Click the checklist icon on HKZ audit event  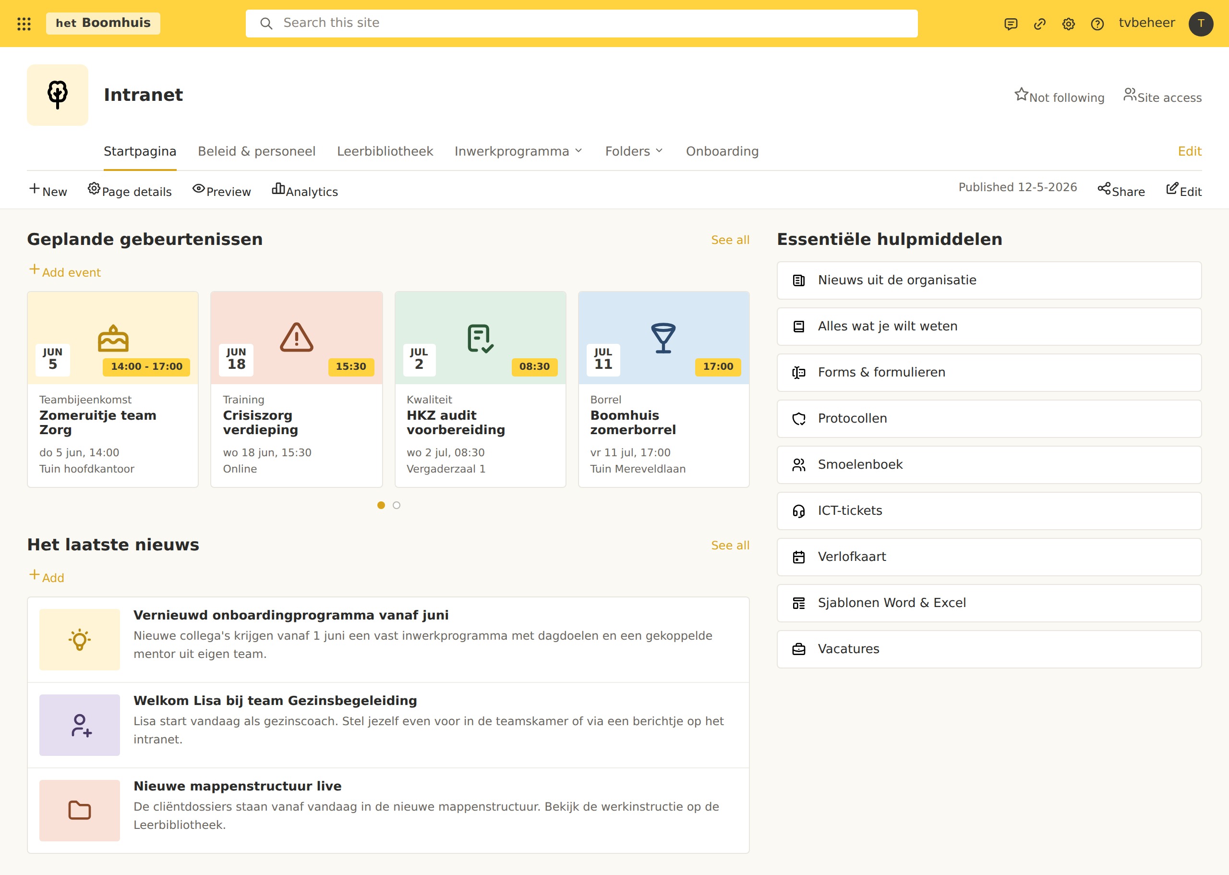click(481, 339)
